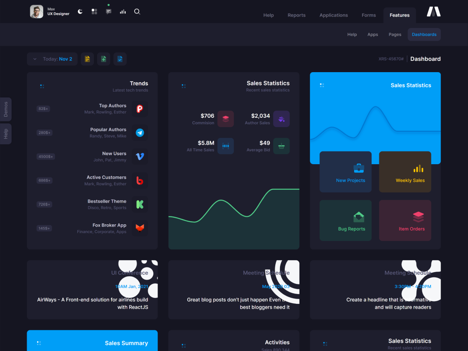This screenshot has height=351, width=468.
Task: Click Max's profile avatar
Action: [37, 12]
